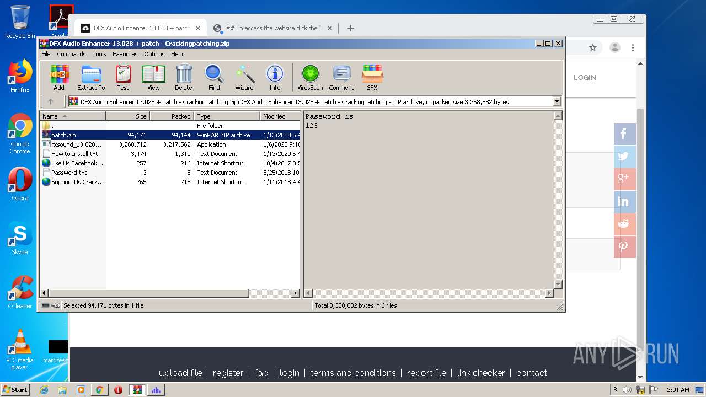Open the Extract To tool
The height and width of the screenshot is (397, 706).
[91, 78]
